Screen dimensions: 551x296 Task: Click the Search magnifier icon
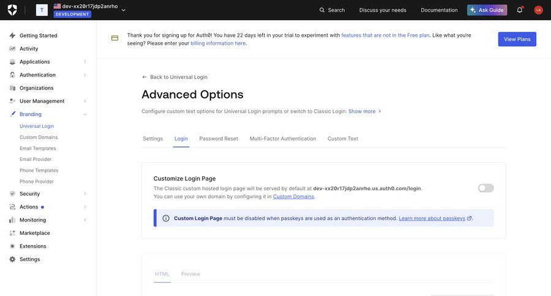322,10
